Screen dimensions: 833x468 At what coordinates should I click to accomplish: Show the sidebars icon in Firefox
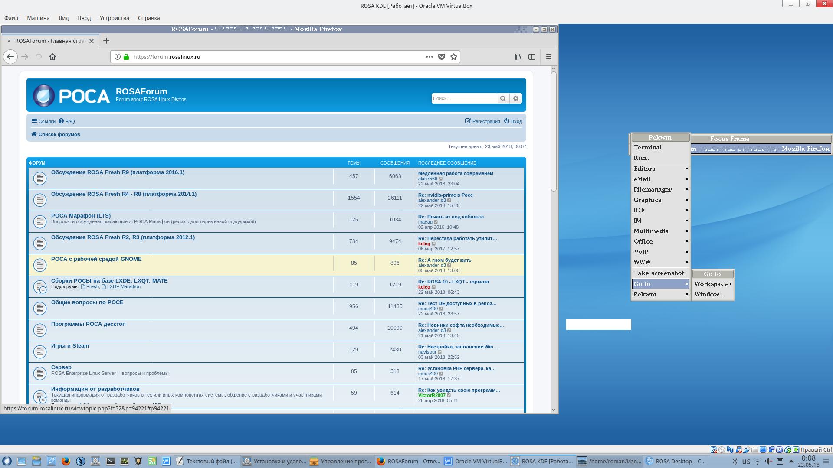click(532, 57)
